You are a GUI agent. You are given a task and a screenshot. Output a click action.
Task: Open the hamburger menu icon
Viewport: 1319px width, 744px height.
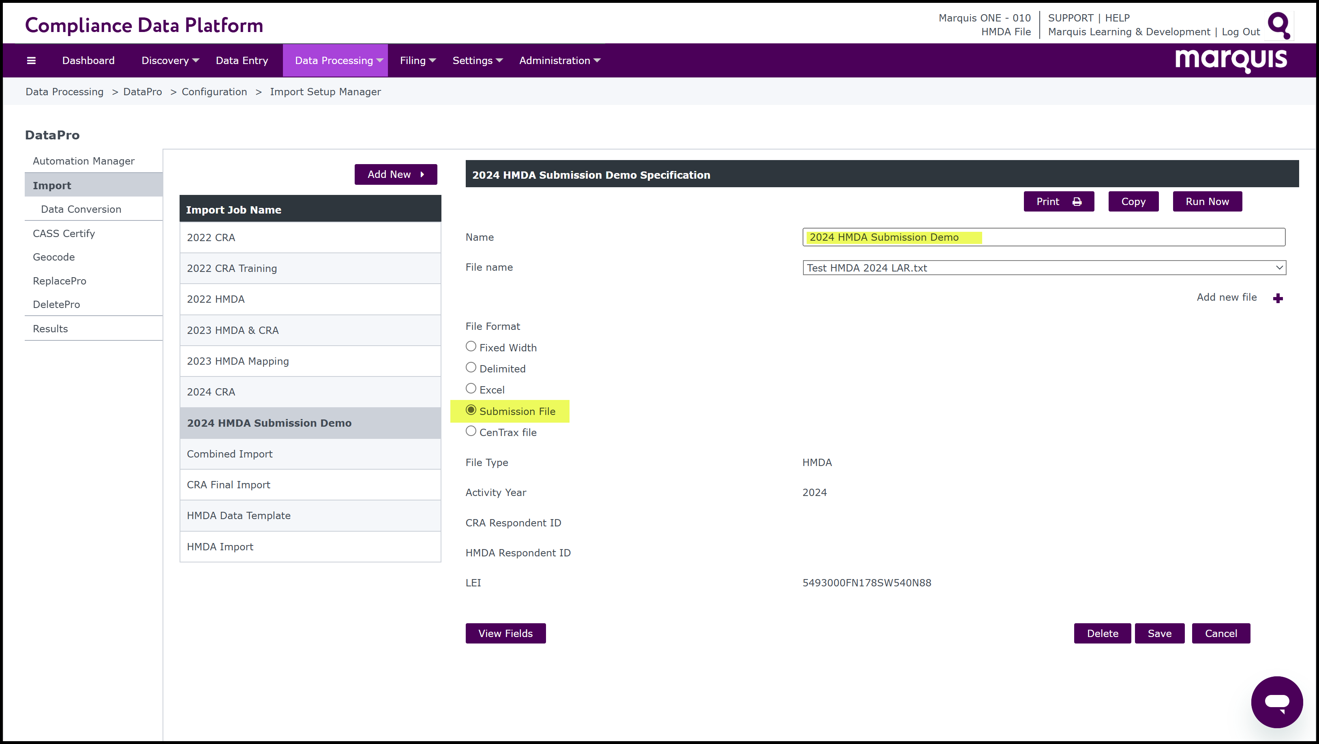31,60
